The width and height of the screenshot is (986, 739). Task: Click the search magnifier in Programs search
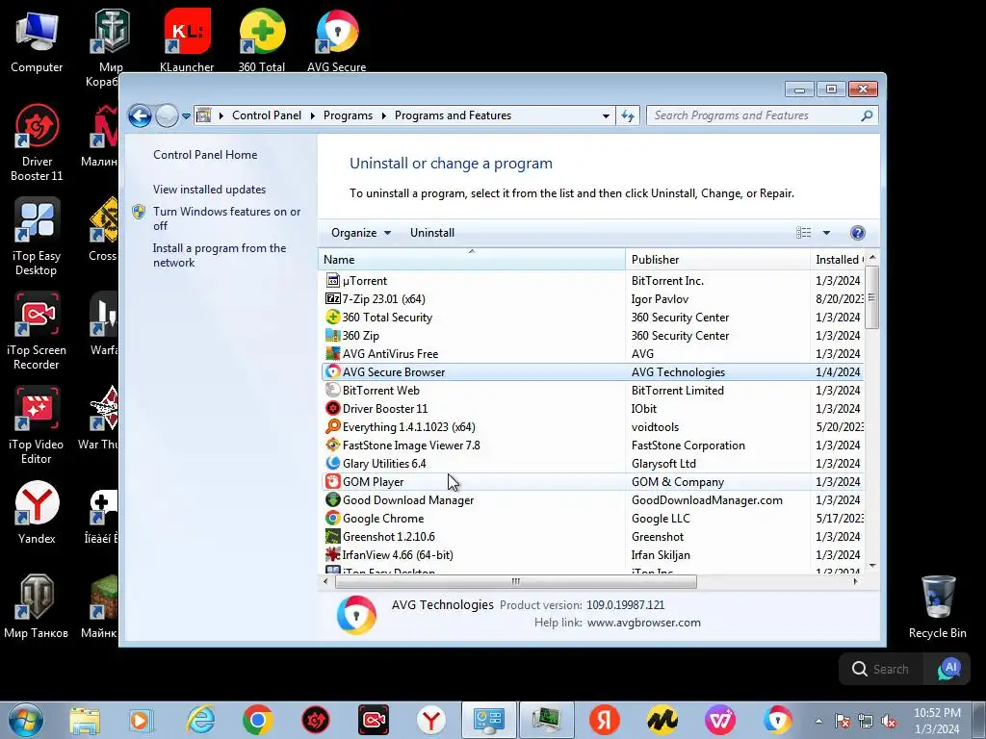pyautogui.click(x=867, y=115)
